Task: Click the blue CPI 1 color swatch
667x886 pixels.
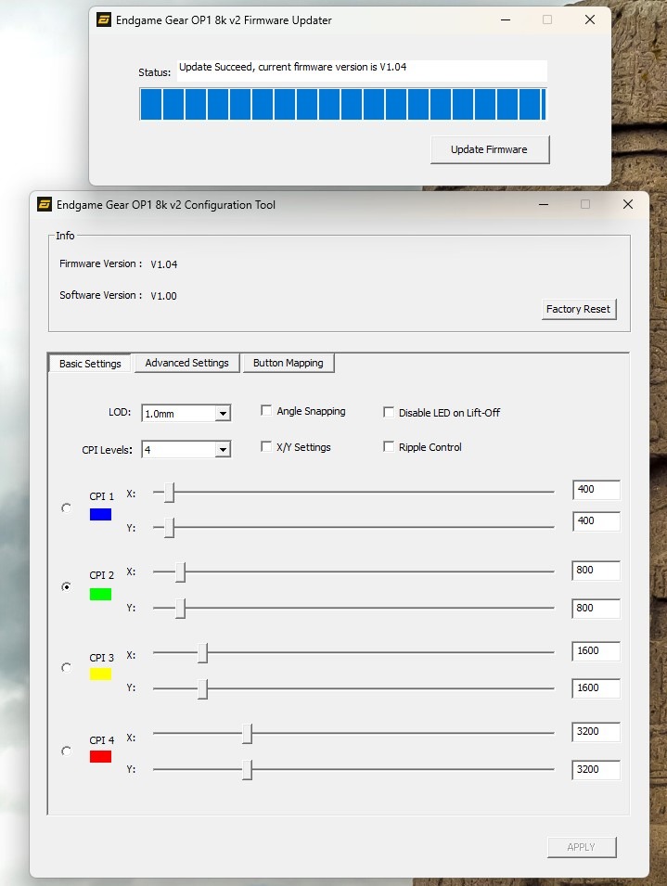Action: coord(100,514)
